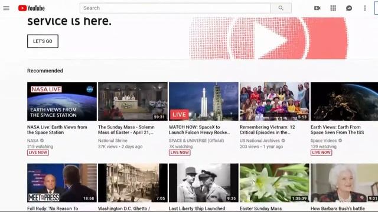Click title 'How Barbara Bush's battle'

click(338, 208)
